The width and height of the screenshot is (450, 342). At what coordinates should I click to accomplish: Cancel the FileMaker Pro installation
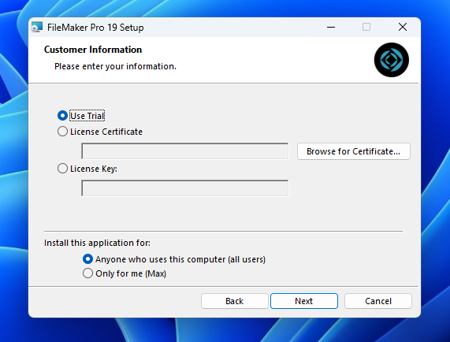378,301
